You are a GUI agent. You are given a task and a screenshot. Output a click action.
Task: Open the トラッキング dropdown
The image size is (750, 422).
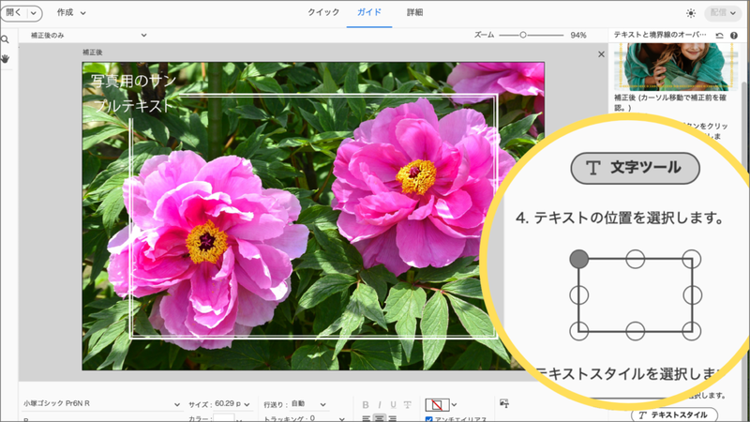click(x=341, y=418)
